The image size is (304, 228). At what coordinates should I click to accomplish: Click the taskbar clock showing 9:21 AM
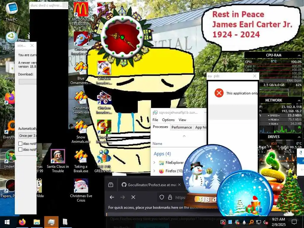tap(278, 222)
